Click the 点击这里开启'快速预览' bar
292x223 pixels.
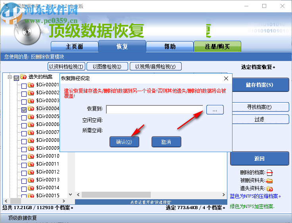pos(151,202)
